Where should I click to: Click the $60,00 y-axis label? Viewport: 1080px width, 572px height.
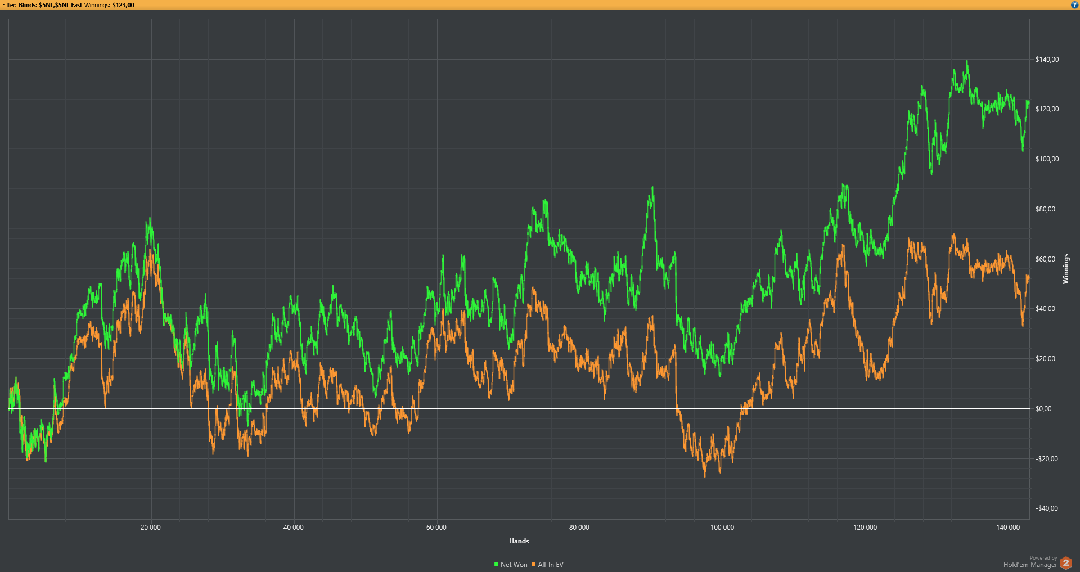coord(1045,259)
